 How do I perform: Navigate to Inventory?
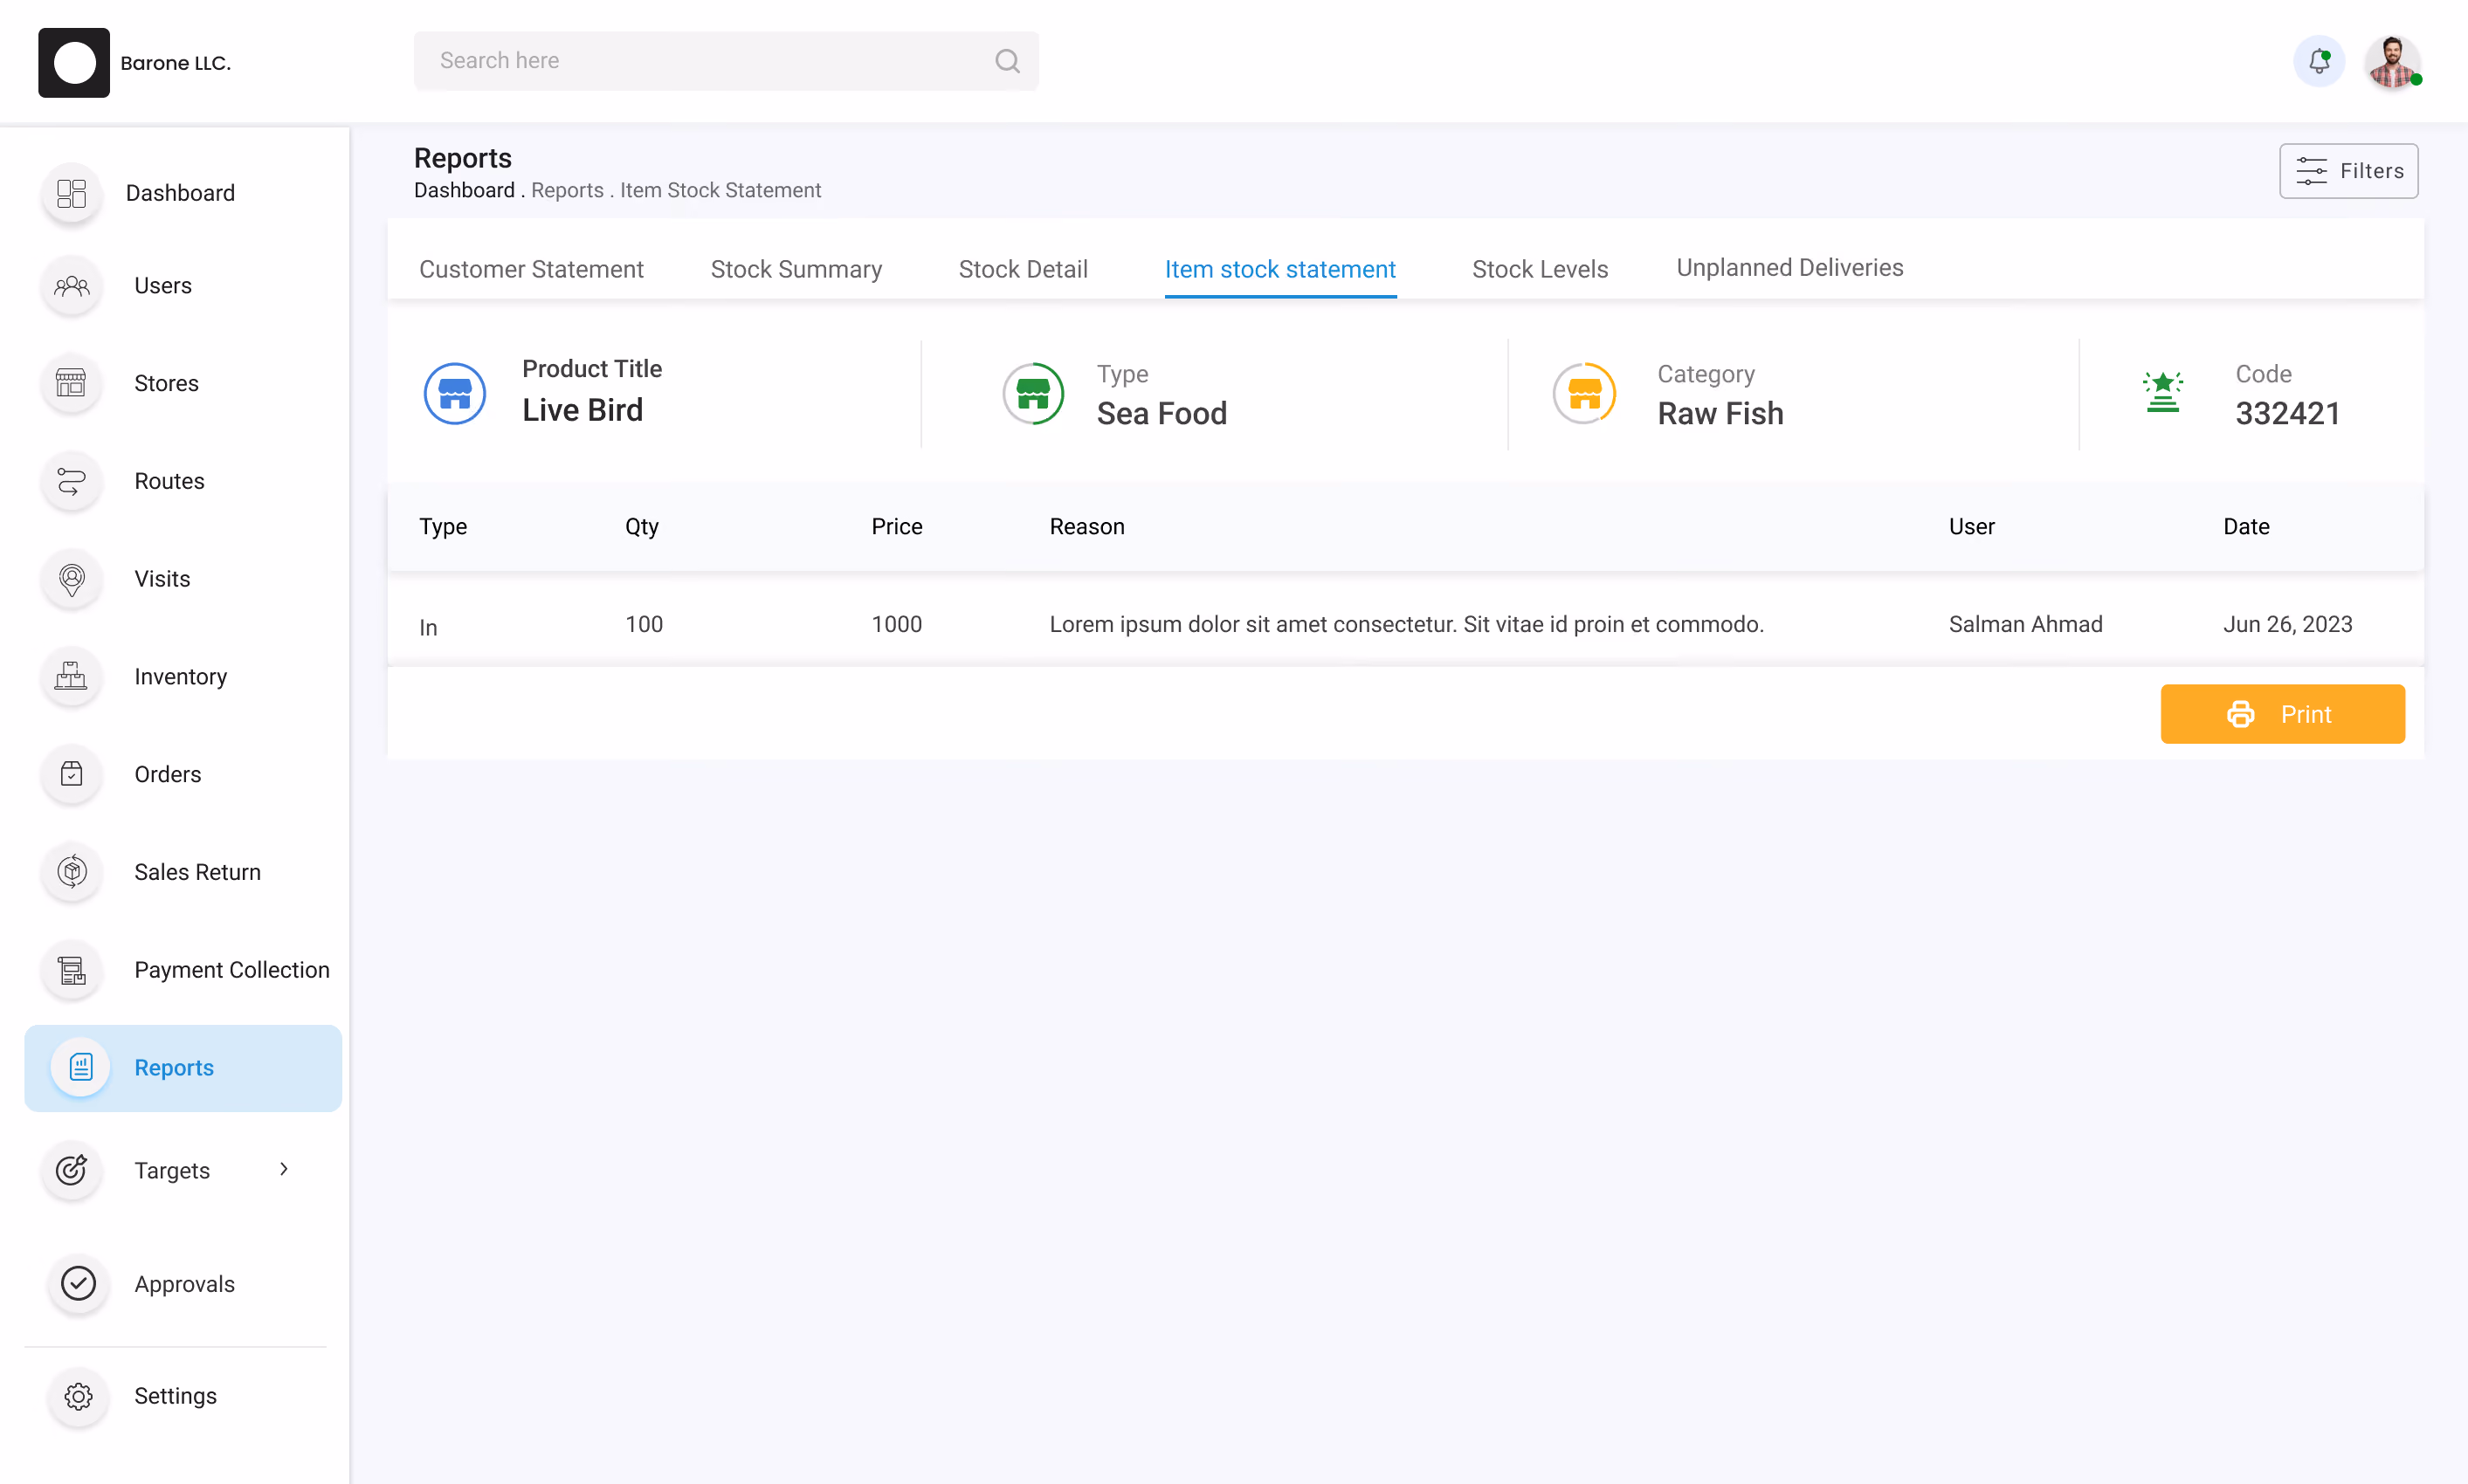[181, 677]
